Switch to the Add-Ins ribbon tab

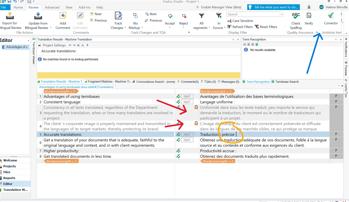84,7
